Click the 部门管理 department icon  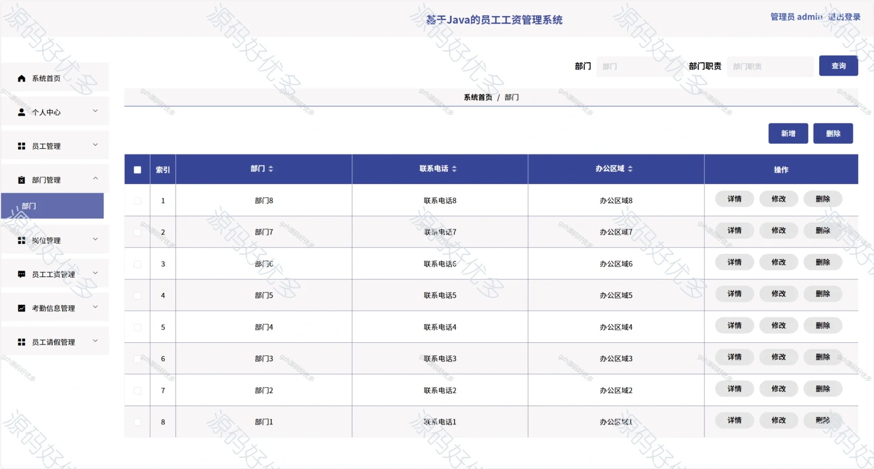tap(20, 179)
